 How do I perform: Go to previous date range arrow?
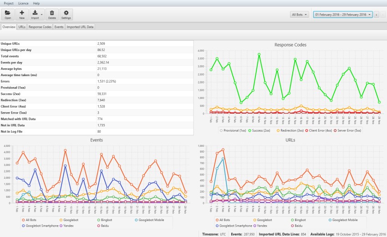point(377,15)
